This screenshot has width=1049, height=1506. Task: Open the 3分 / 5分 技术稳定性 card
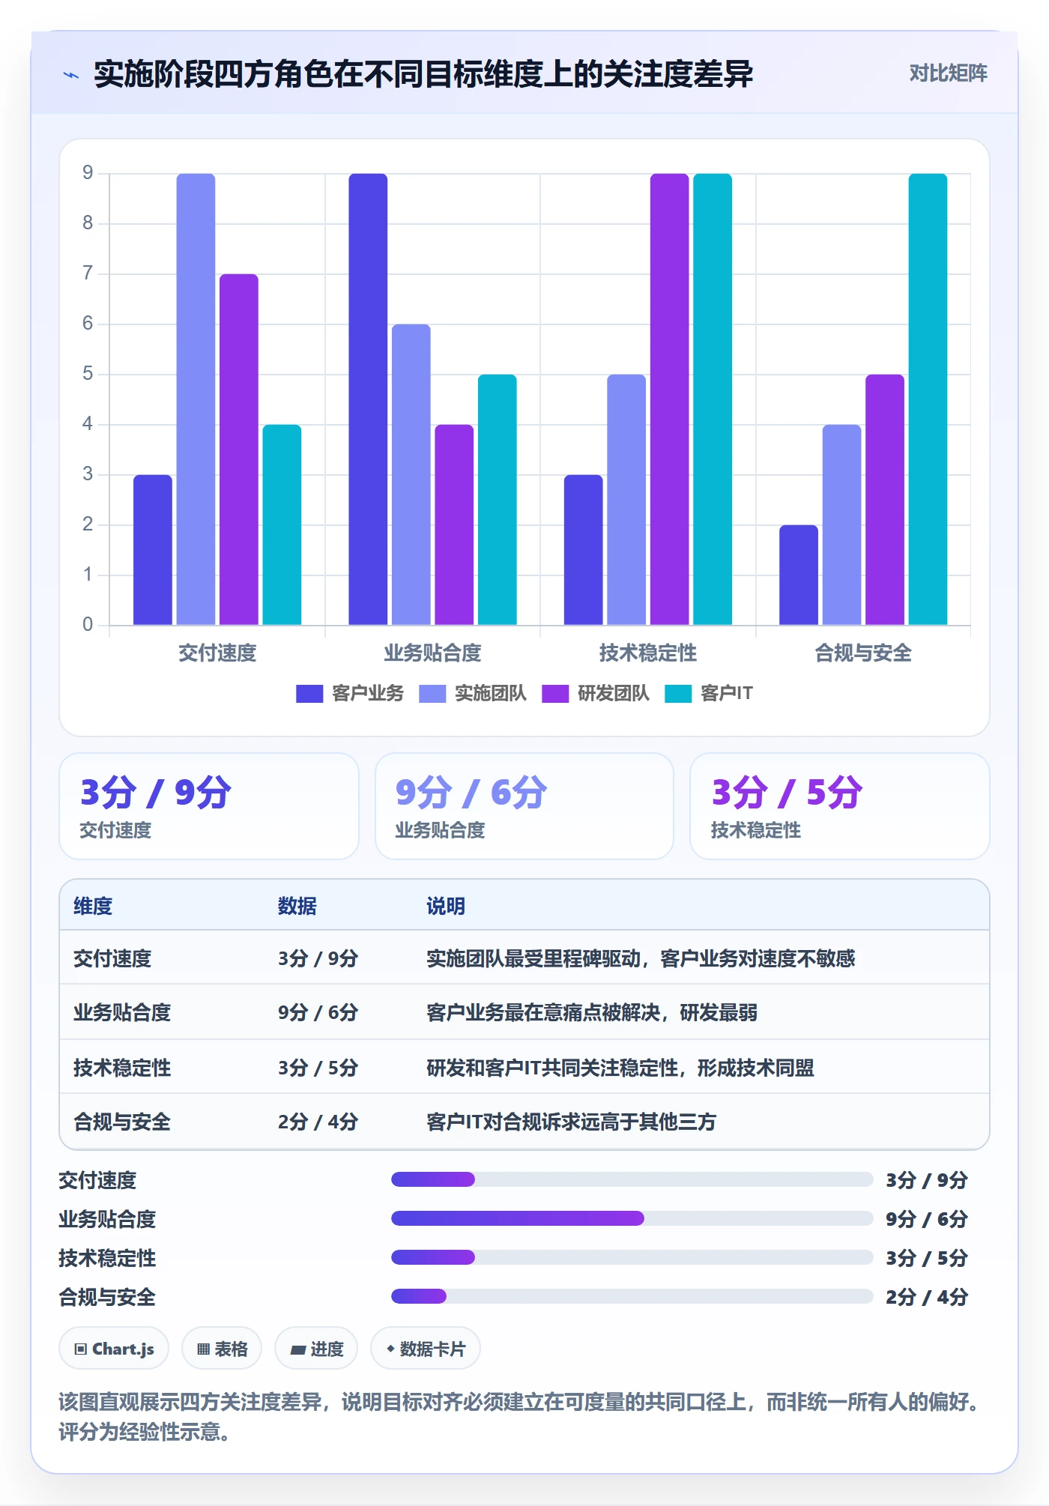coord(840,806)
